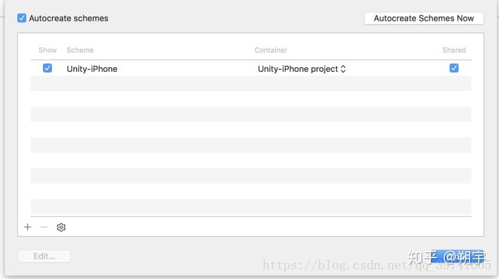
Task: Add a new scheme with plus icon
Action: tap(28, 227)
